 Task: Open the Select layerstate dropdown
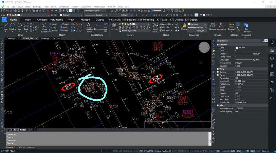pyautogui.click(x=136, y=31)
